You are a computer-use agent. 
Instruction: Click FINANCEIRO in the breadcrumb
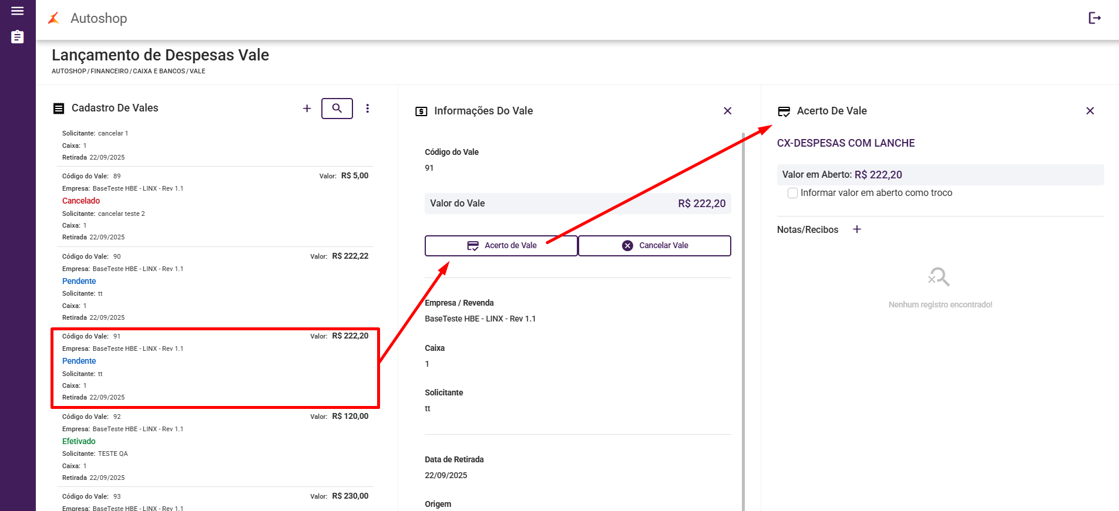tap(109, 72)
